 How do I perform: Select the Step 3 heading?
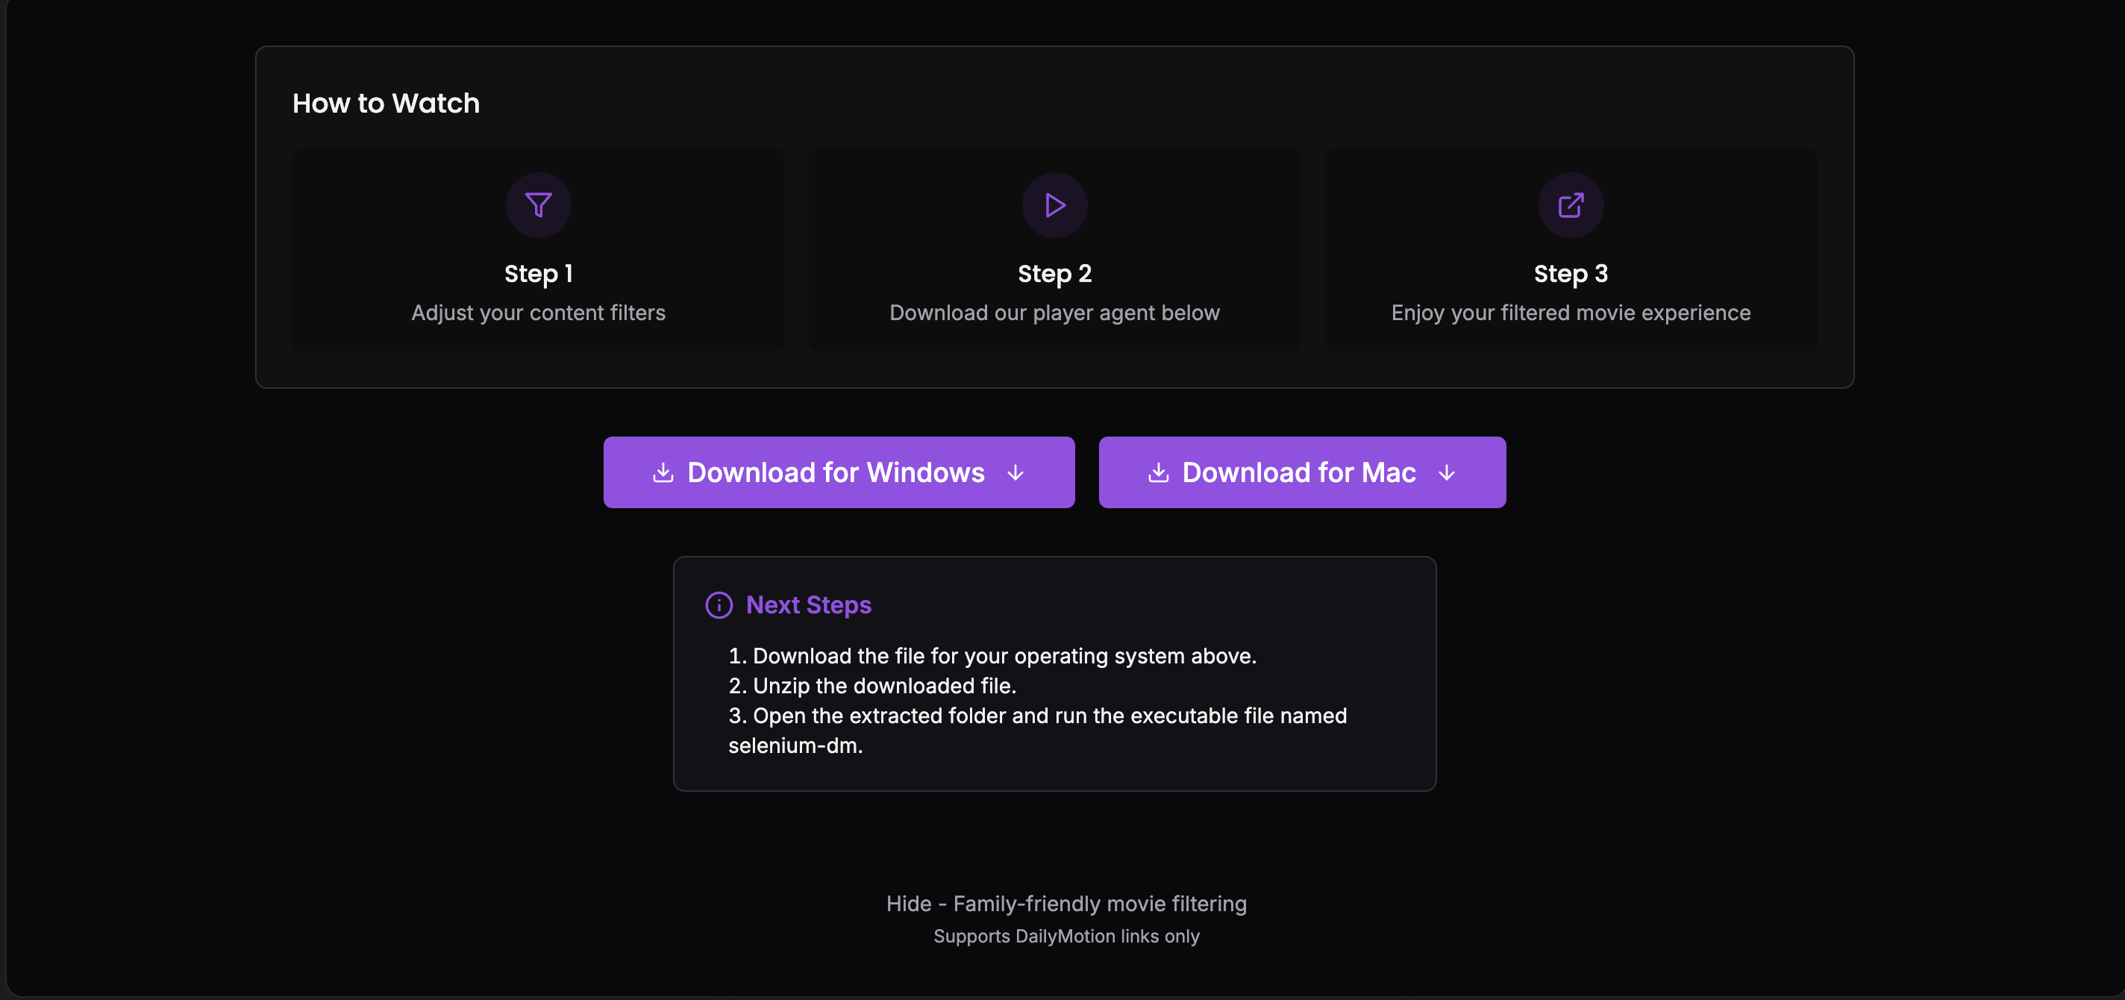pos(1571,273)
